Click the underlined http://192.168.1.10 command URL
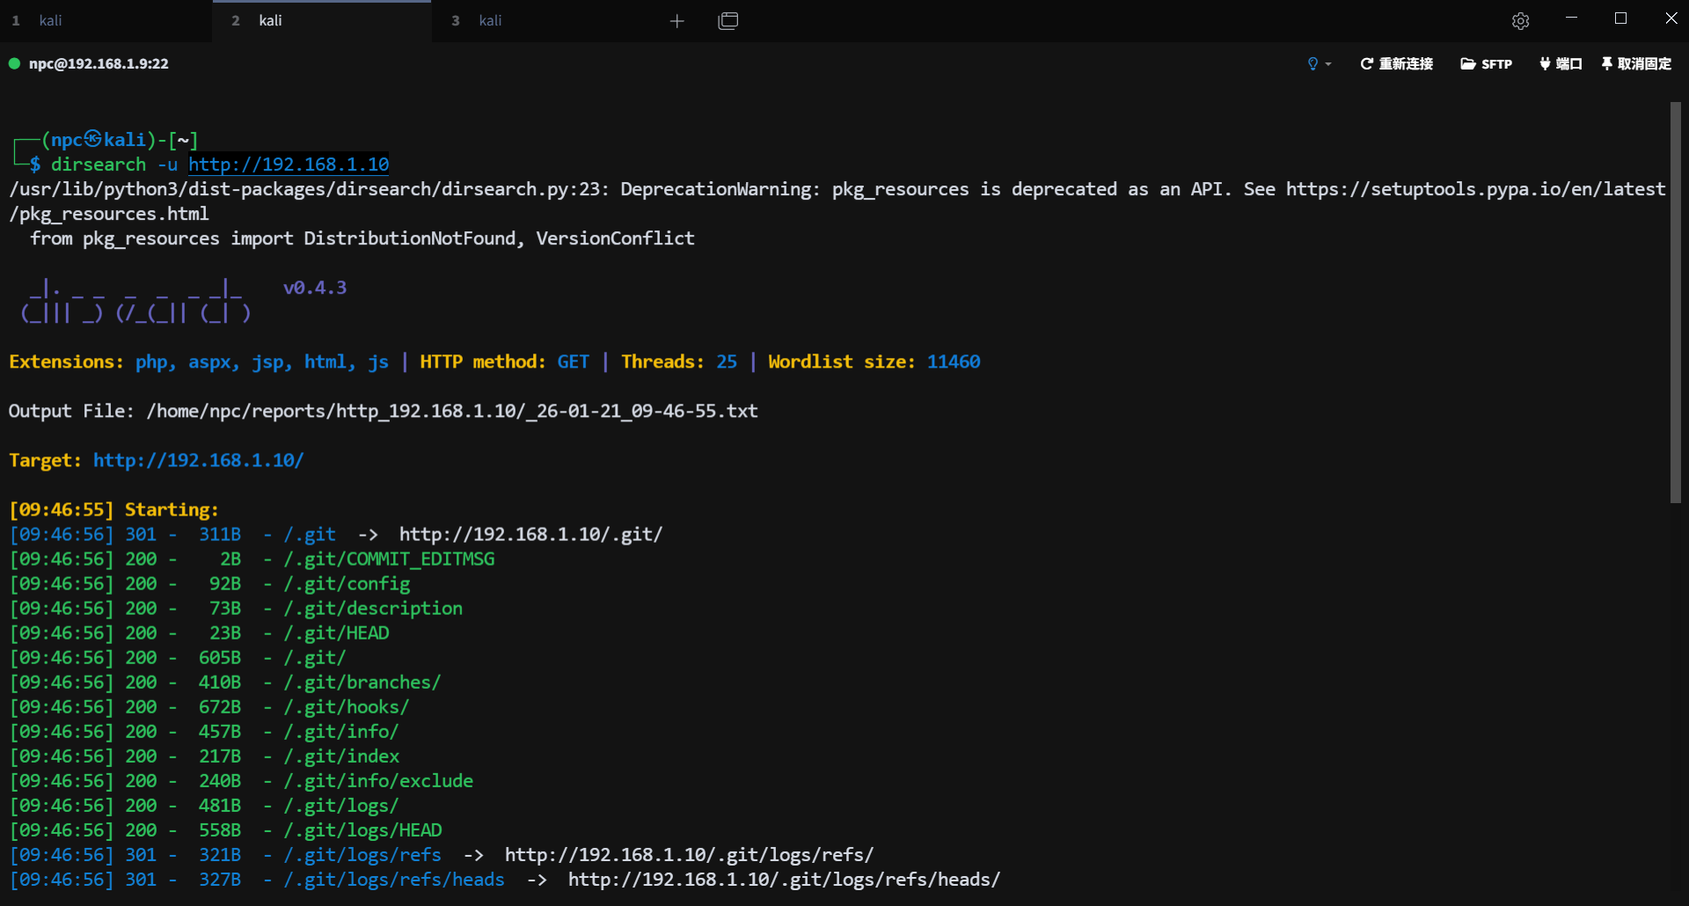Image resolution: width=1689 pixels, height=906 pixels. click(289, 164)
